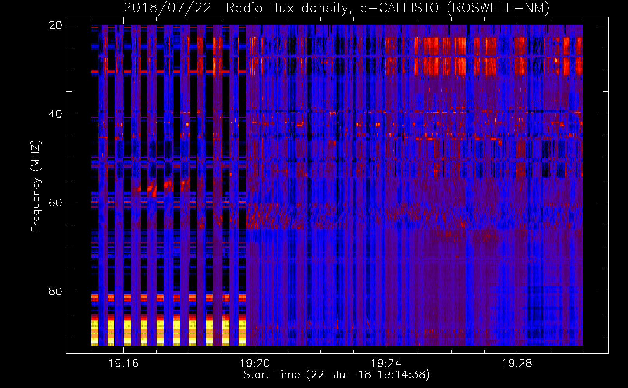Click the frequency tick label "40"

(56, 114)
